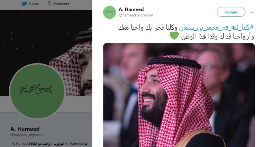Go to the Home tab
The width and height of the screenshot is (264, 147).
[x=30, y=4]
